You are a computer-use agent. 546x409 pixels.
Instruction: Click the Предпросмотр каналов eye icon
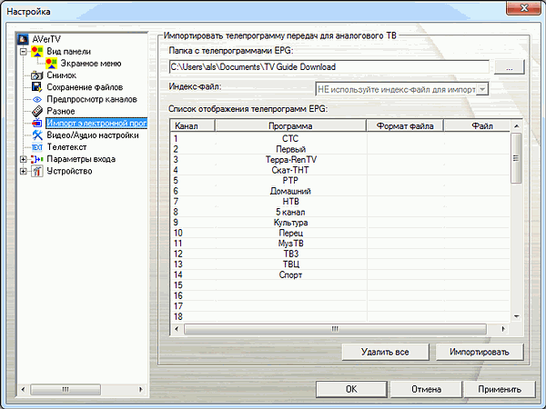click(x=37, y=99)
